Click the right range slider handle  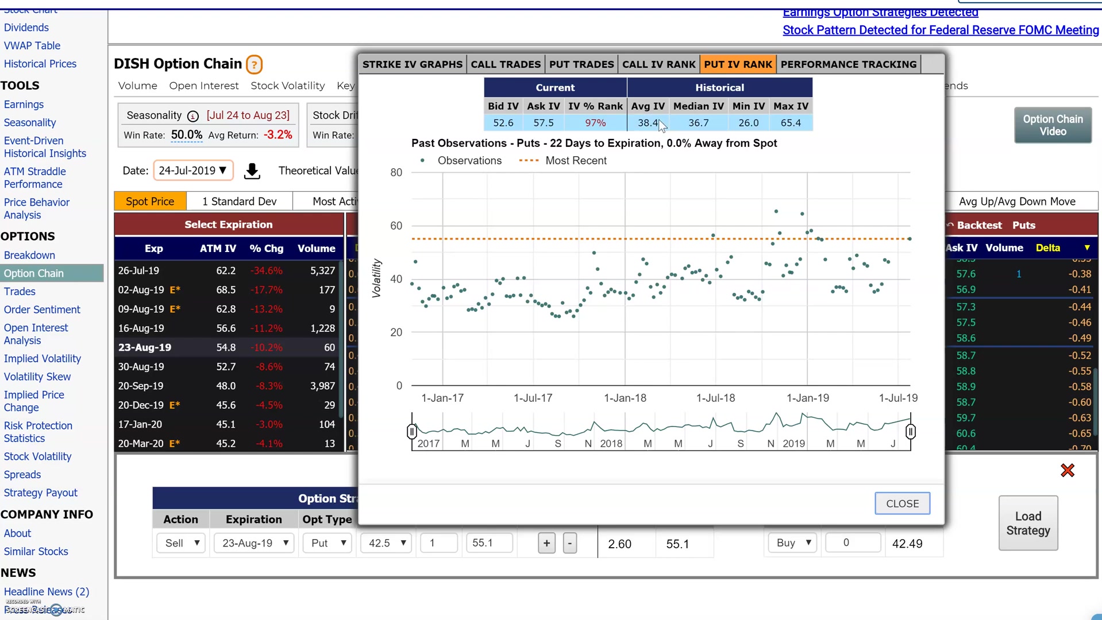pos(911,431)
